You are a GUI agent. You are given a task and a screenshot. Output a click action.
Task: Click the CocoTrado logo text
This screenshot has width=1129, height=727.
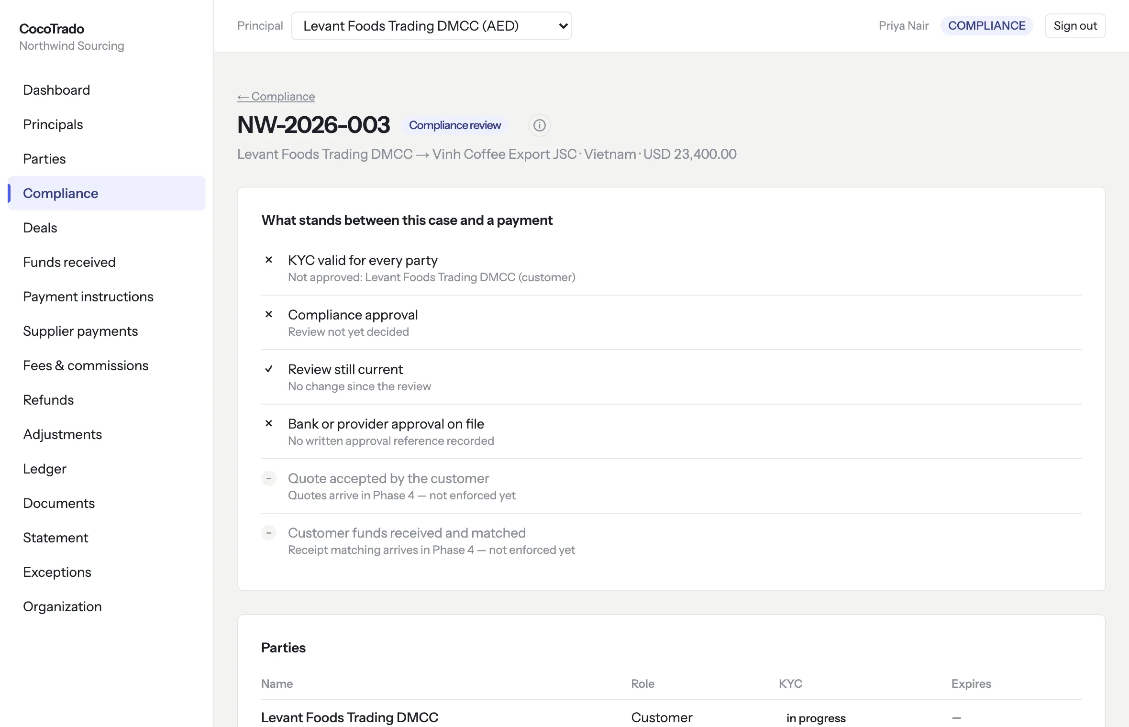coord(52,29)
